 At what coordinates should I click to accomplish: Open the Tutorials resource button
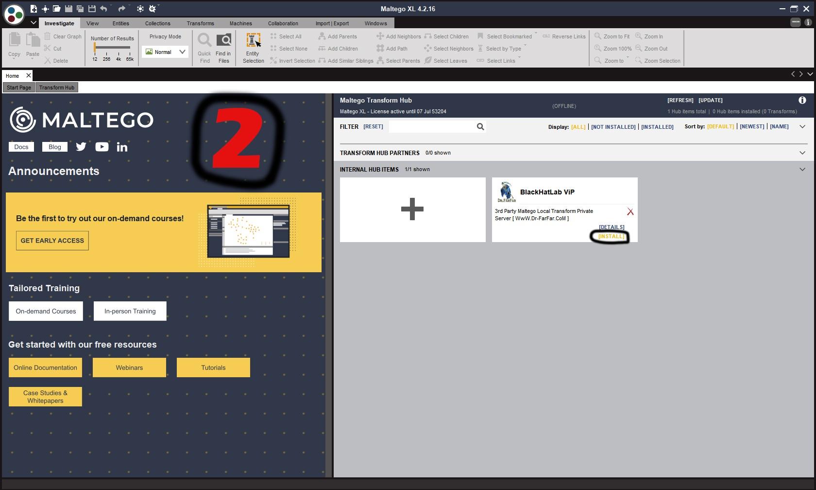point(213,367)
